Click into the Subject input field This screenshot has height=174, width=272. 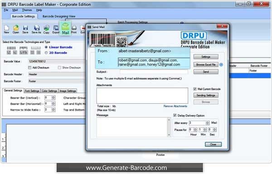click(x=154, y=72)
